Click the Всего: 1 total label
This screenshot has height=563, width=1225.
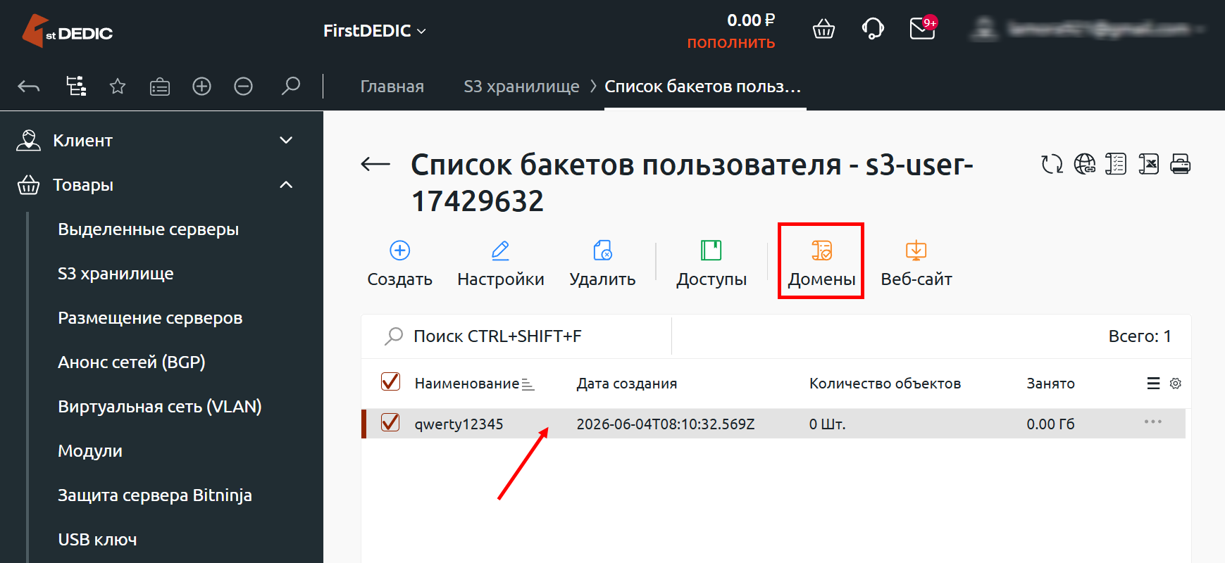pos(1140,336)
